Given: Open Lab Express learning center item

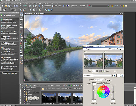Looking at the screenshot, I should [x=9, y=21].
